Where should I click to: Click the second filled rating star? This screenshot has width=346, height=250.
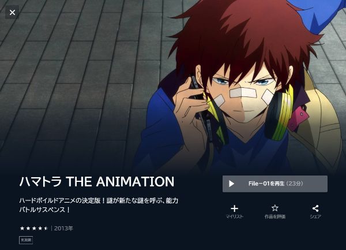28,228
